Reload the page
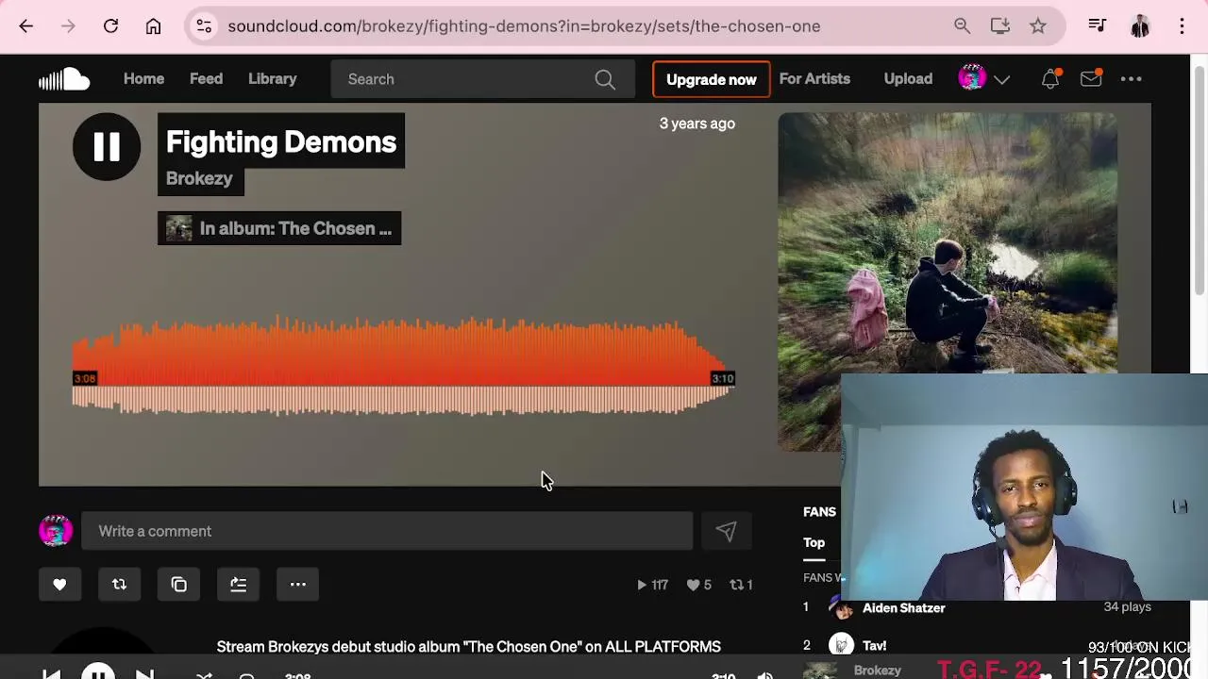Image resolution: width=1208 pixels, height=679 pixels. tap(110, 26)
